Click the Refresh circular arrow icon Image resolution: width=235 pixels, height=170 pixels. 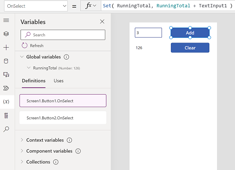pos(24,46)
